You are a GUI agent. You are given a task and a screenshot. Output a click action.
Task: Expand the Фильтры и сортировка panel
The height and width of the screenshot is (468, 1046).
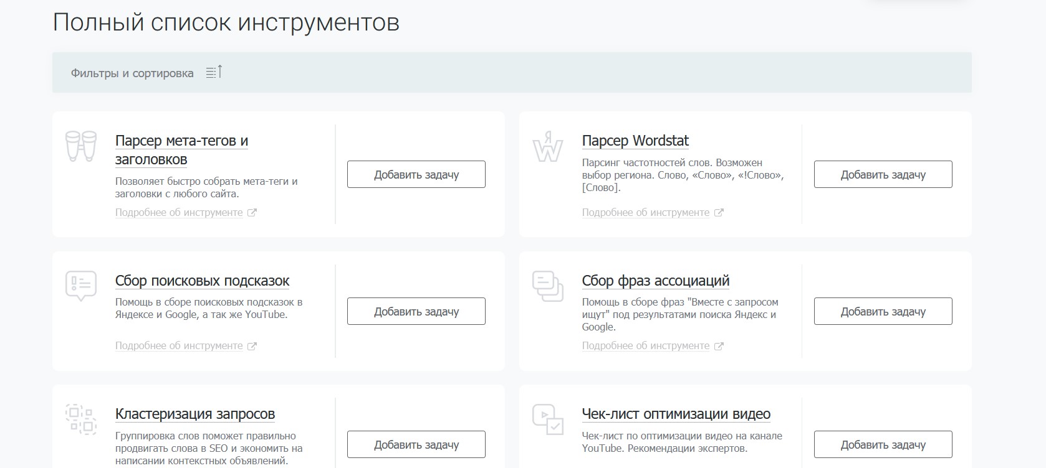tap(132, 73)
